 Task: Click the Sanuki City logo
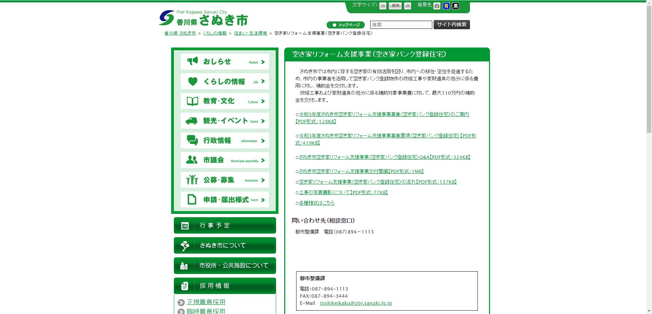tap(203, 18)
